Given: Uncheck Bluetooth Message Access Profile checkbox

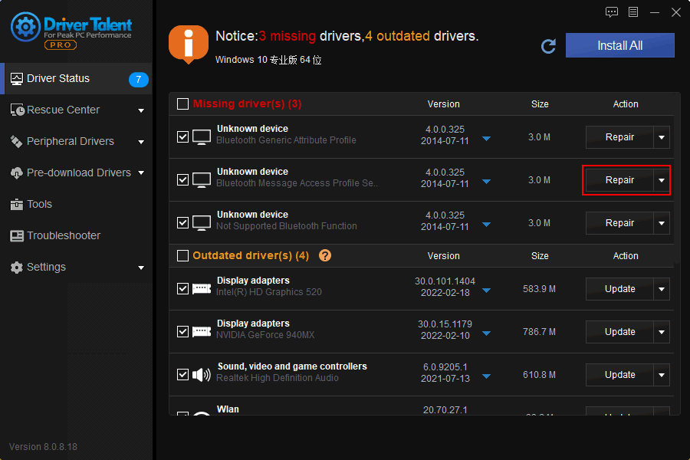Looking at the screenshot, I should point(182,180).
